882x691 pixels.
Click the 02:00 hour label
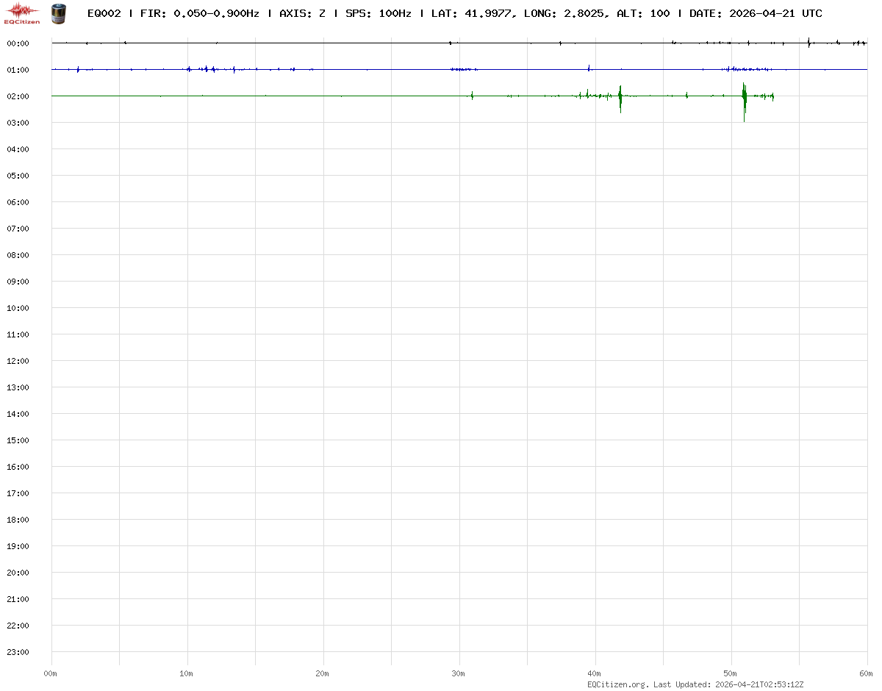point(17,96)
